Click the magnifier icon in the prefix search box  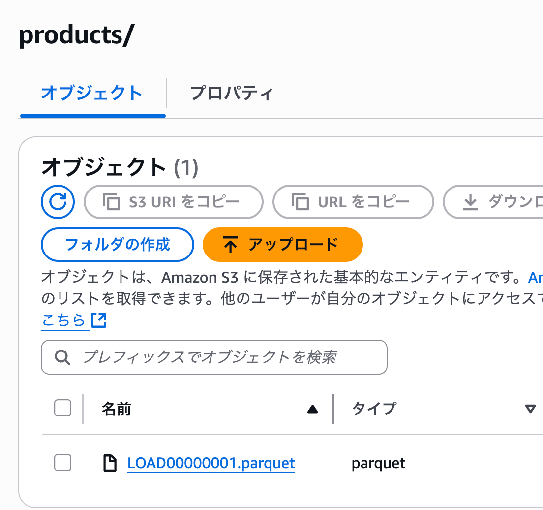click(62, 357)
